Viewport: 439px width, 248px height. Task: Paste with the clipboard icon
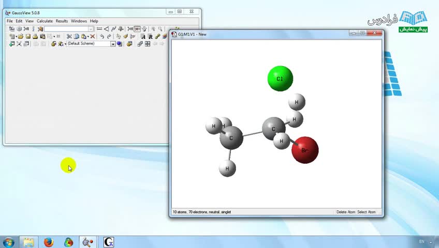[83, 36]
